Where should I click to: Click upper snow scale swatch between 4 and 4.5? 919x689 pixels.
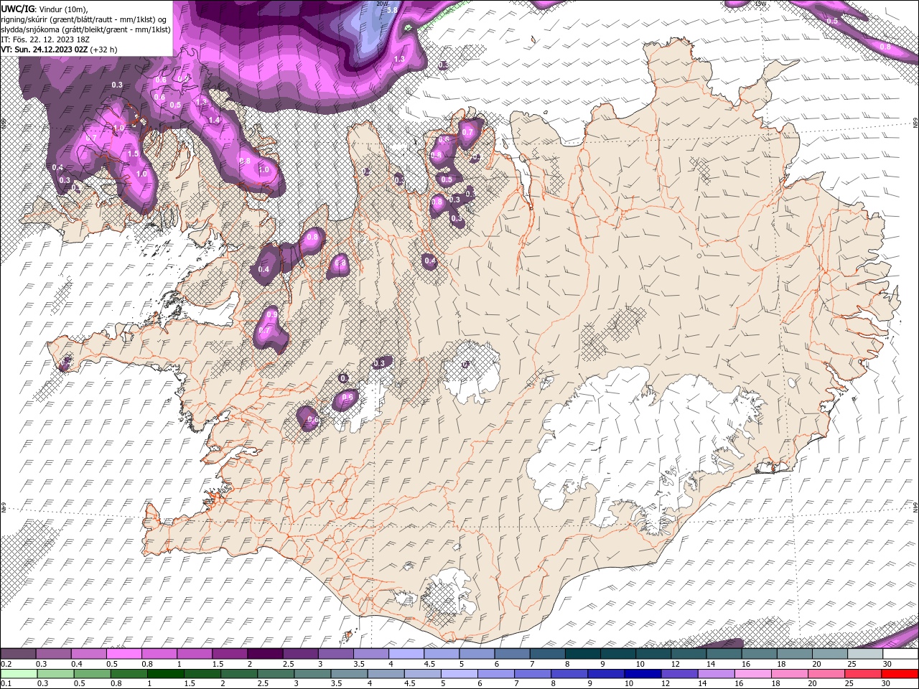point(406,653)
